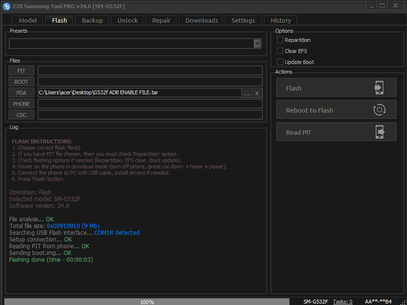Click the PDA file button
Image resolution: width=407 pixels, height=305 pixels.
21,92
